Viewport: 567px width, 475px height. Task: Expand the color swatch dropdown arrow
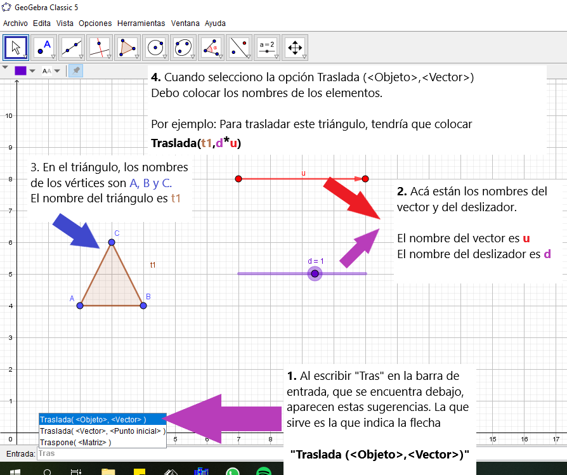pos(32,71)
